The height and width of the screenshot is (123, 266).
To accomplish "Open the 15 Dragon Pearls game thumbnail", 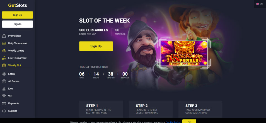I will [184, 53].
